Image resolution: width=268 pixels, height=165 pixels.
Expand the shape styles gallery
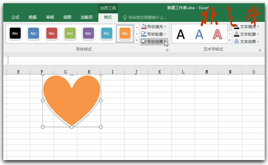pos(137,40)
